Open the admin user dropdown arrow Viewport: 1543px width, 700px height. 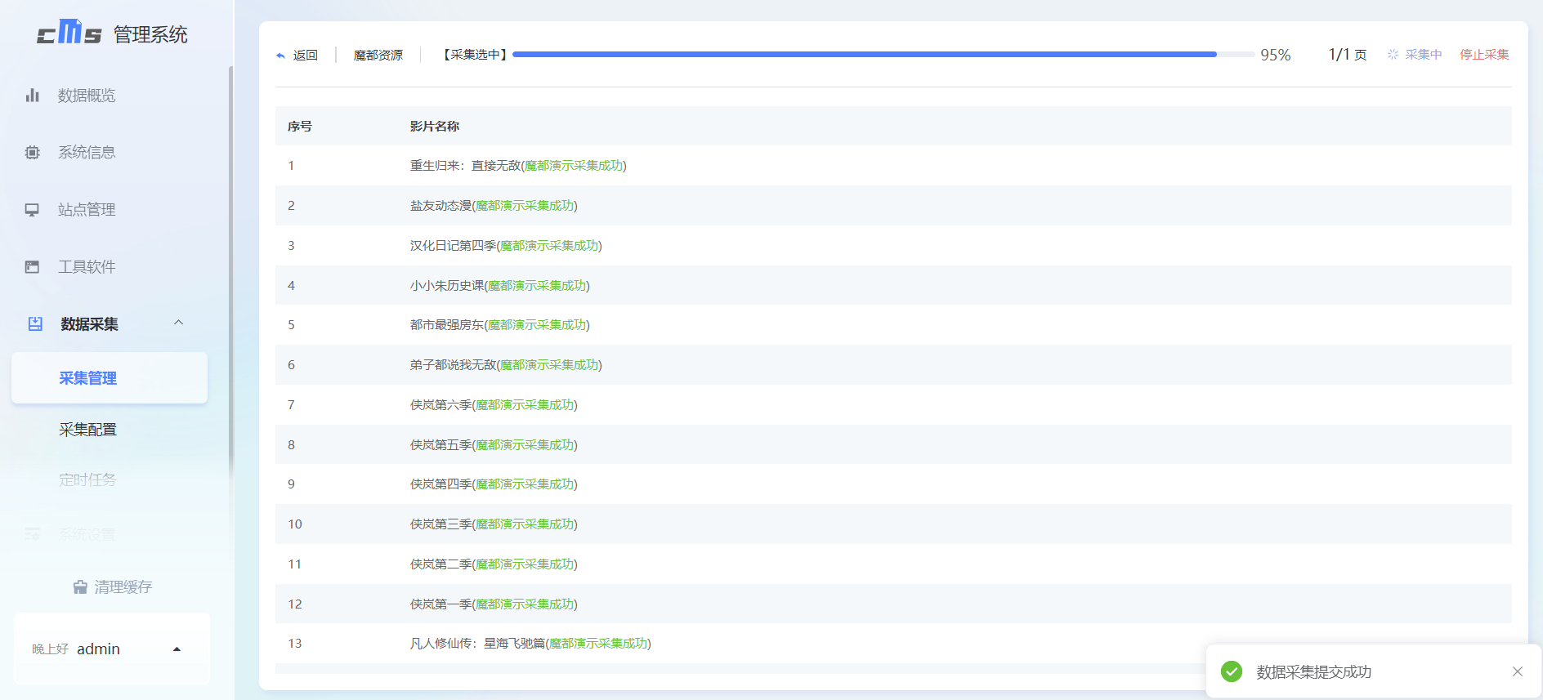(x=177, y=649)
